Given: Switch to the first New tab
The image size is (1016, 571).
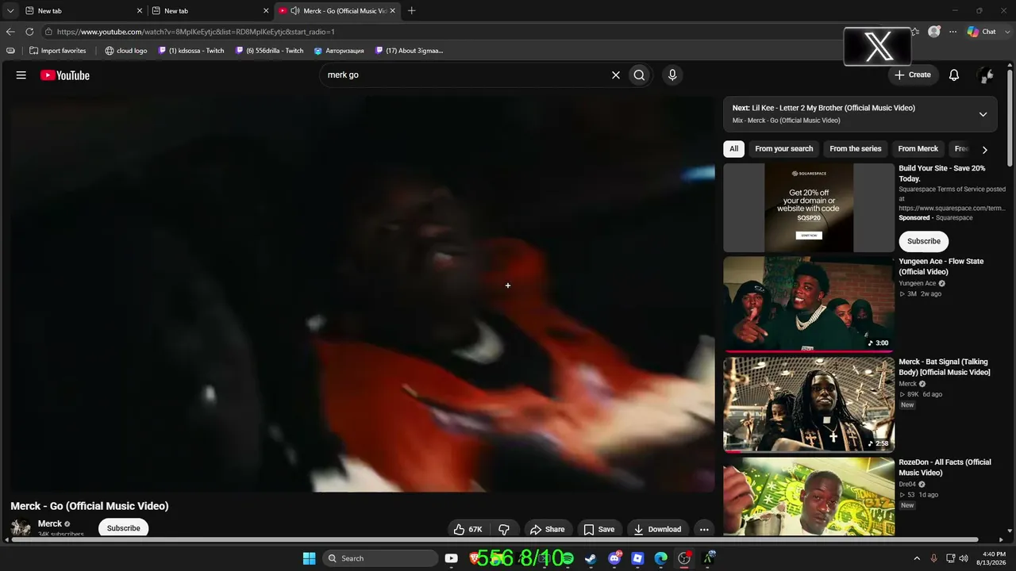Looking at the screenshot, I should (83, 11).
